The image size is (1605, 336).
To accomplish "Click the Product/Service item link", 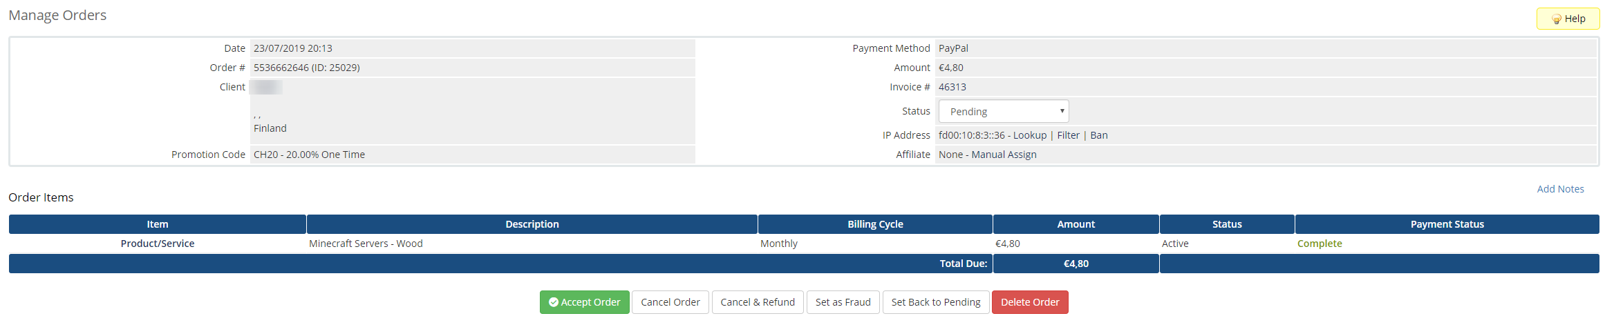I will (158, 244).
